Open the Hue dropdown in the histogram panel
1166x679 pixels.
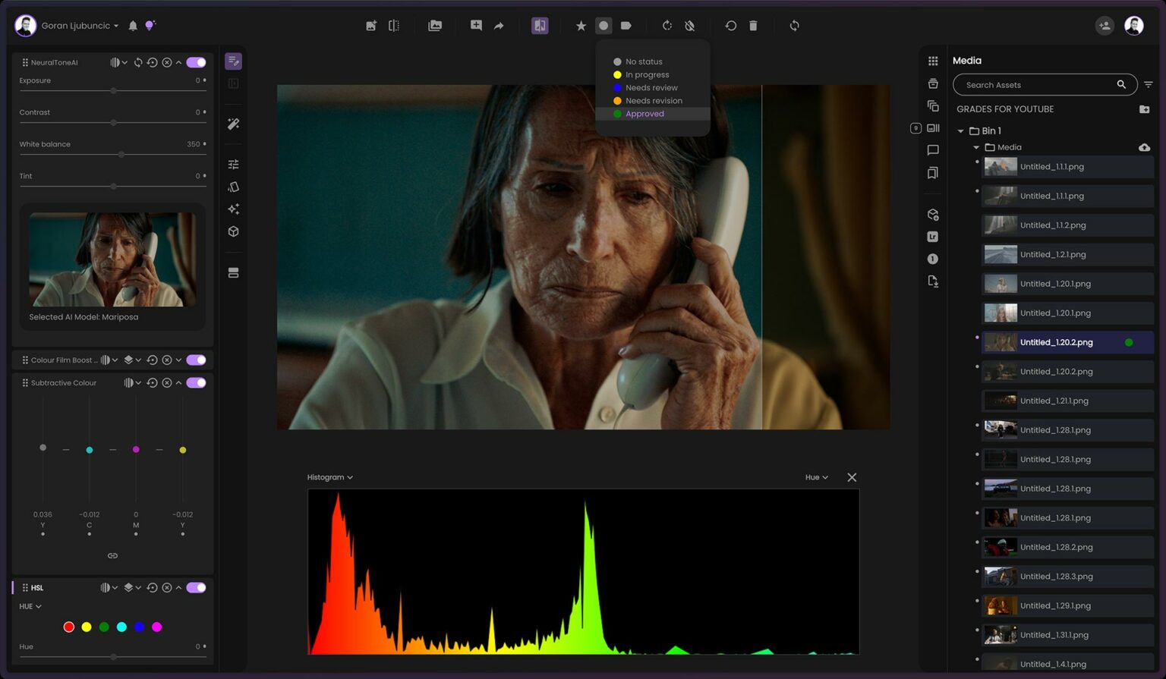click(x=815, y=477)
